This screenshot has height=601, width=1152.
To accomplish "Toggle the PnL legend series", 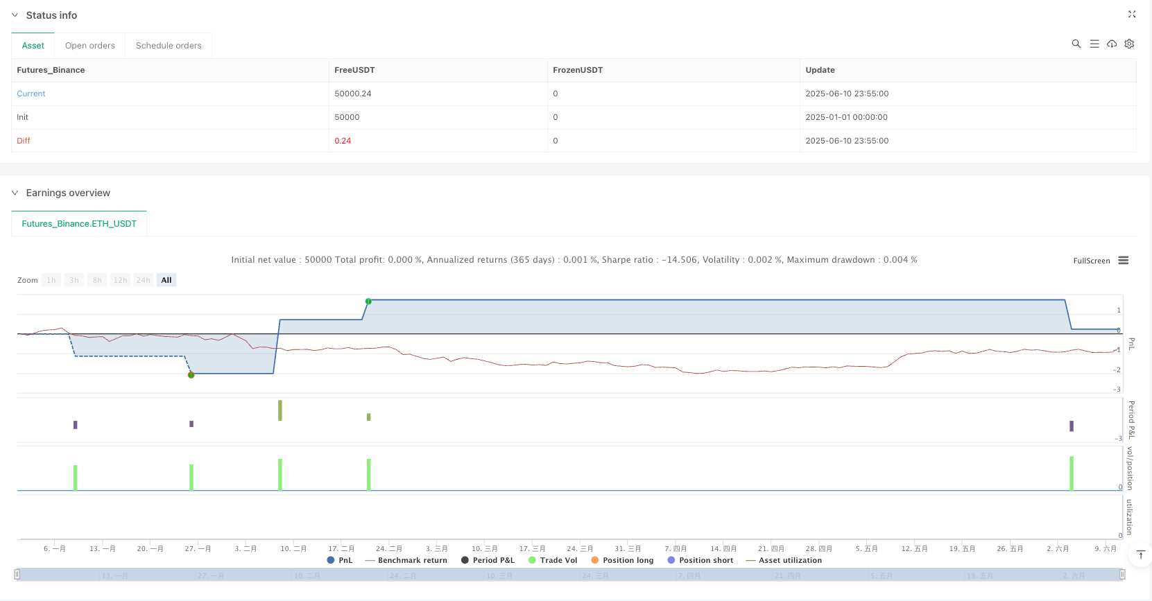I will (x=339, y=560).
